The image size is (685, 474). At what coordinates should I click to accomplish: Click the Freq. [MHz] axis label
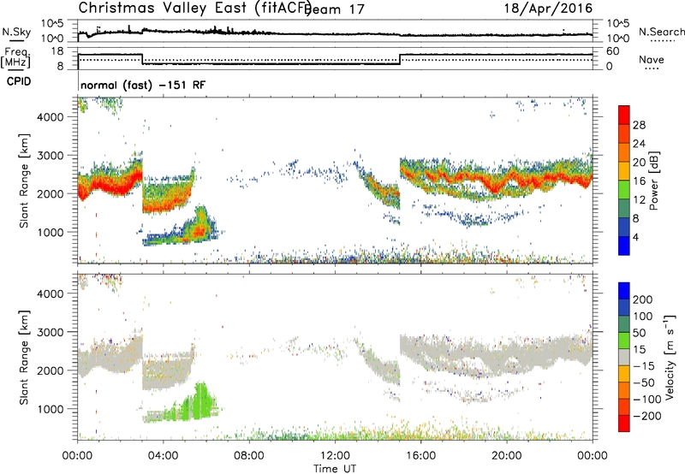click(x=15, y=57)
